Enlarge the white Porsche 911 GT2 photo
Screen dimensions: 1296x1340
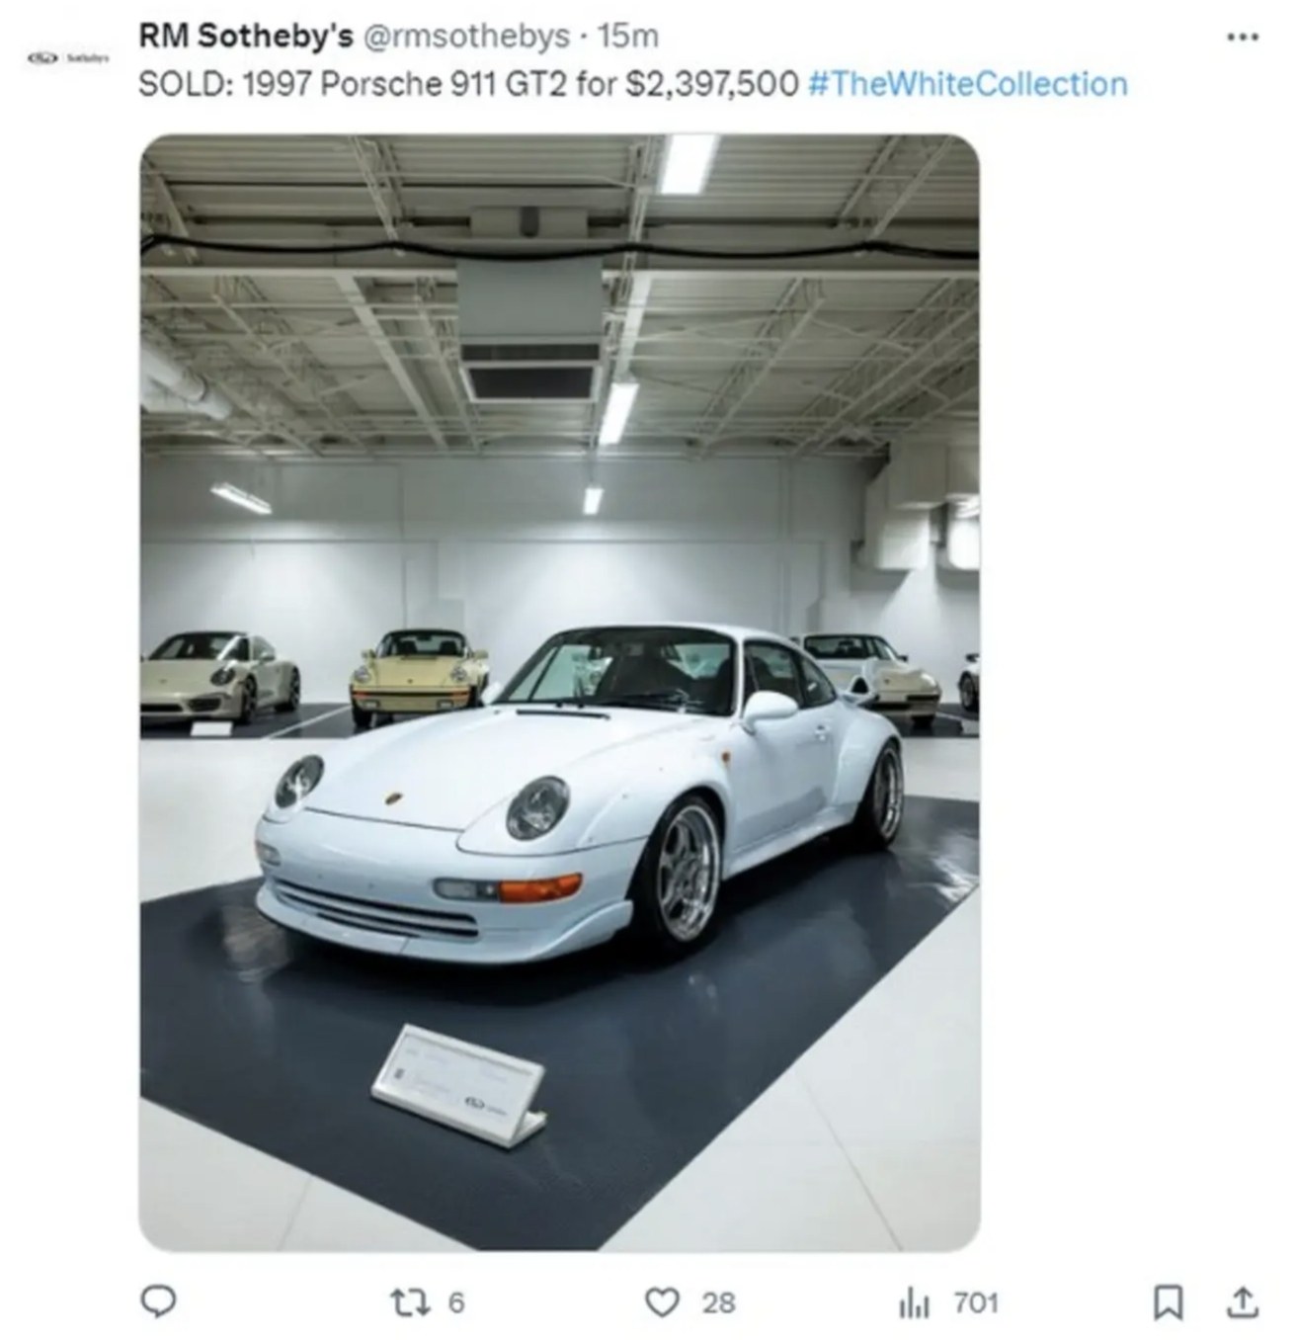[x=559, y=692]
